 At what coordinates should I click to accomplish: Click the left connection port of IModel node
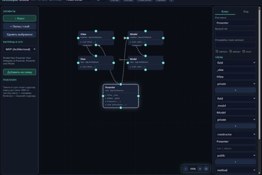tap(128, 38)
